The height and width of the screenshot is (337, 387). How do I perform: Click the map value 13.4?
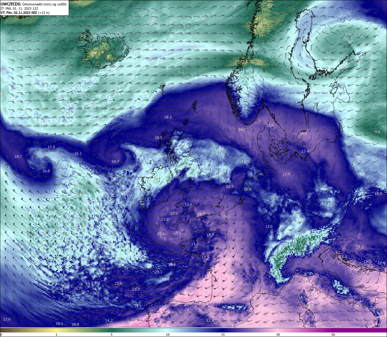pyautogui.click(x=210, y=321)
